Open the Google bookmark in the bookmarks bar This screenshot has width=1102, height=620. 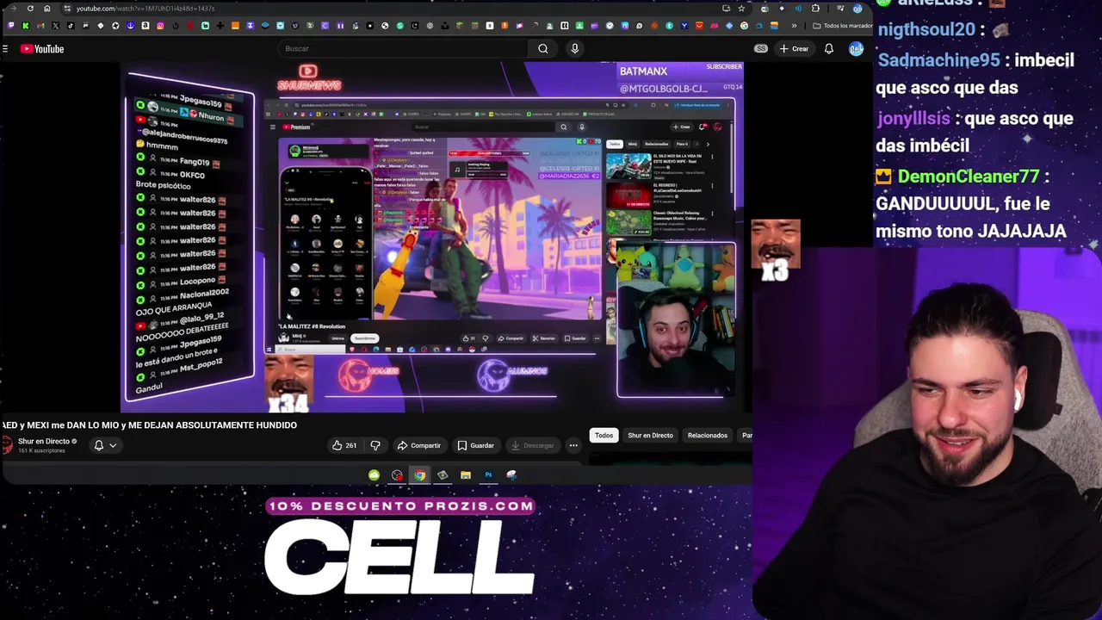744,26
